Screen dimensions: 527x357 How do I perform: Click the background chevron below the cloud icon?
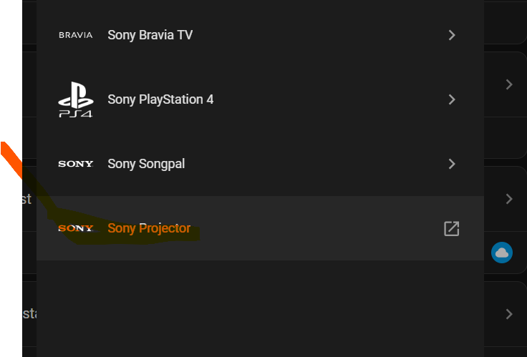coord(509,313)
